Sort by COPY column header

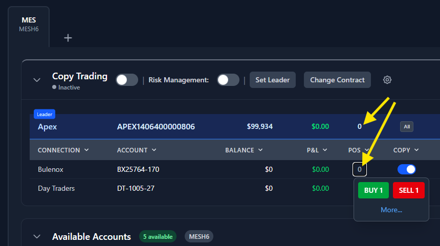[406, 150]
